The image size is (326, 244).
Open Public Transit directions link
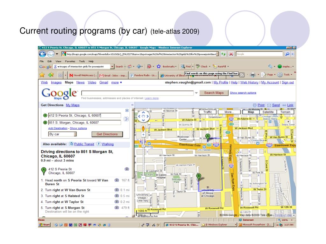tap(84, 144)
